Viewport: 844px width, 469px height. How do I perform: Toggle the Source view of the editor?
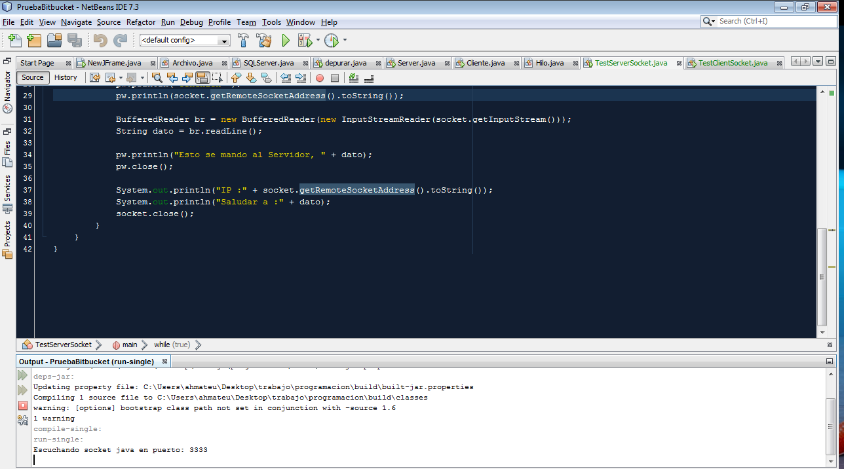[x=32, y=77]
